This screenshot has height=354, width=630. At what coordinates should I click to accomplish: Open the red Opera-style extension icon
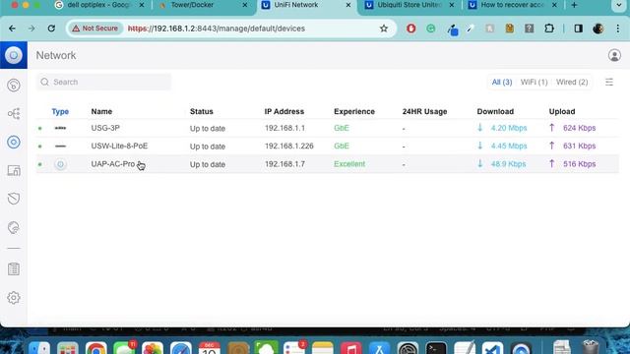(411, 29)
